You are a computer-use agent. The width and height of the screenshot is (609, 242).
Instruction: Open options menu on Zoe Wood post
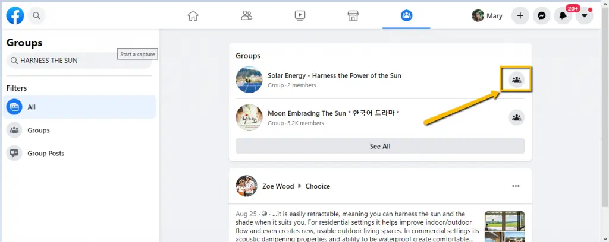516,186
